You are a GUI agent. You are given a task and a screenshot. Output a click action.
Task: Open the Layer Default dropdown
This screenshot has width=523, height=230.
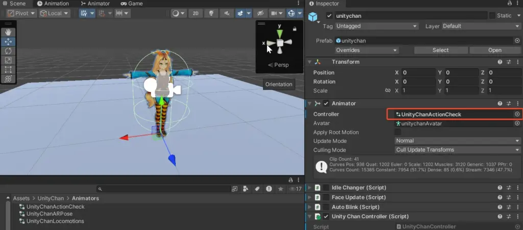[481, 26]
